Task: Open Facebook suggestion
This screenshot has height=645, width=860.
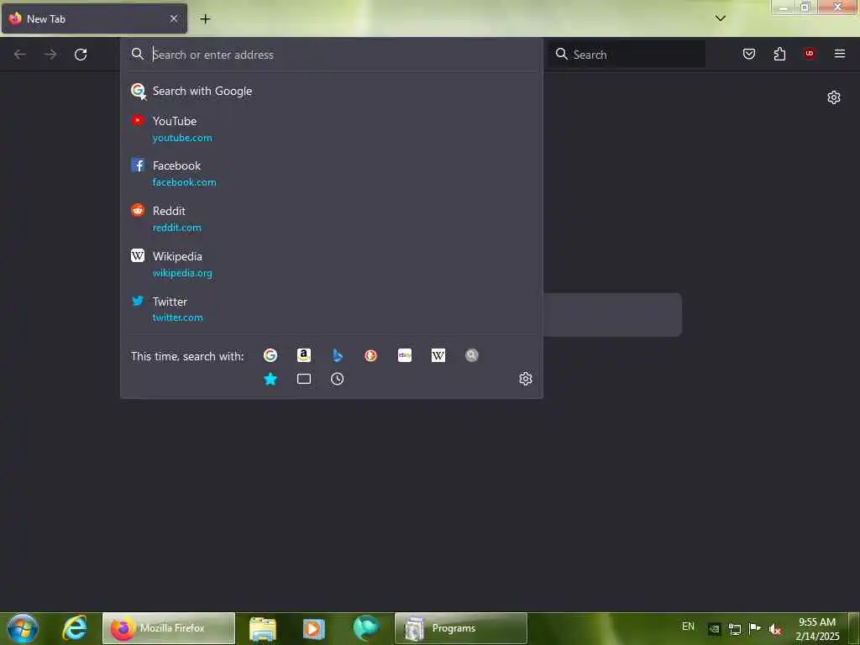Action: pyautogui.click(x=331, y=174)
